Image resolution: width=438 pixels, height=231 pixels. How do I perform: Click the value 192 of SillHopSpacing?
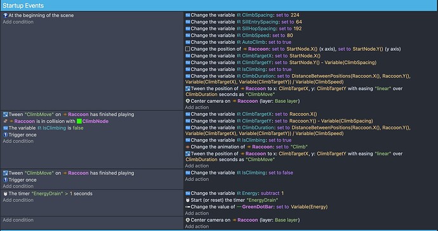click(x=298, y=29)
